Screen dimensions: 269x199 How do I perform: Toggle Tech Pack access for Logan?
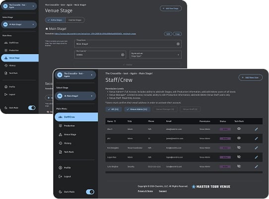[239, 157]
